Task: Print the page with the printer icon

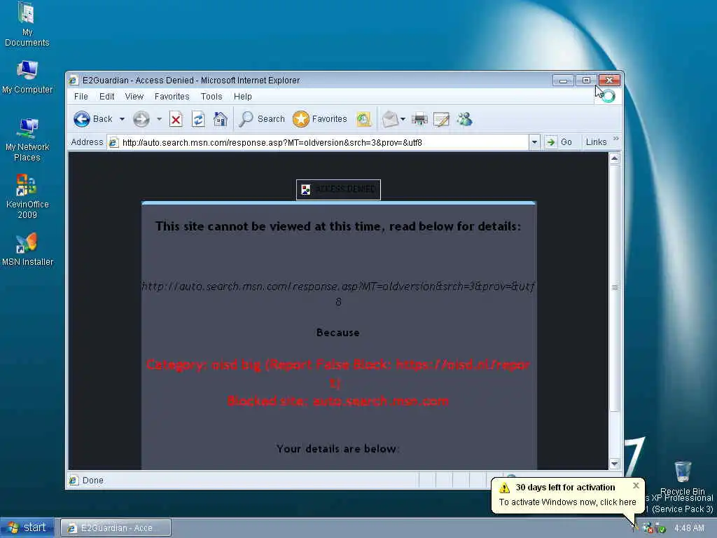Action: coord(419,119)
